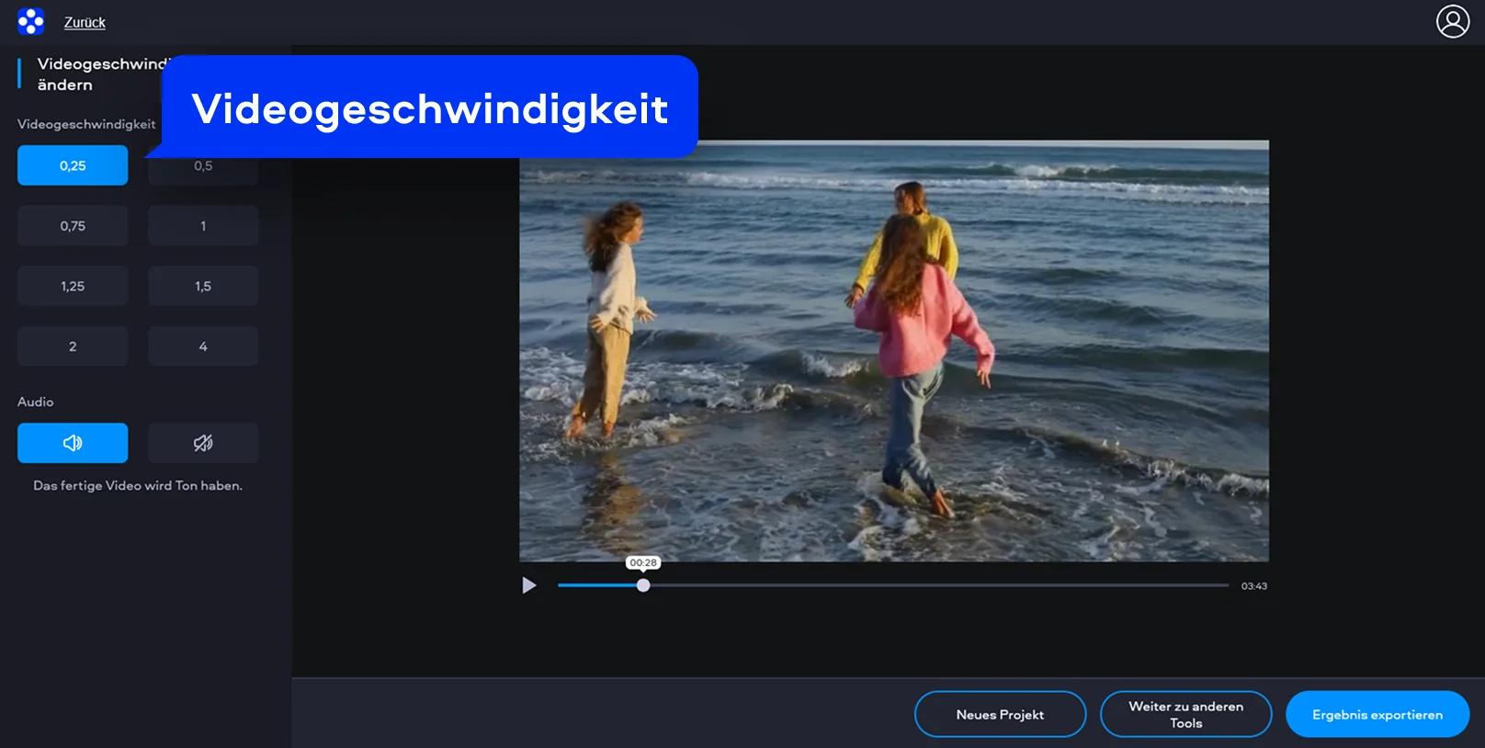The width and height of the screenshot is (1485, 748).
Task: Click the Neues Projekt button
Action: (1000, 714)
